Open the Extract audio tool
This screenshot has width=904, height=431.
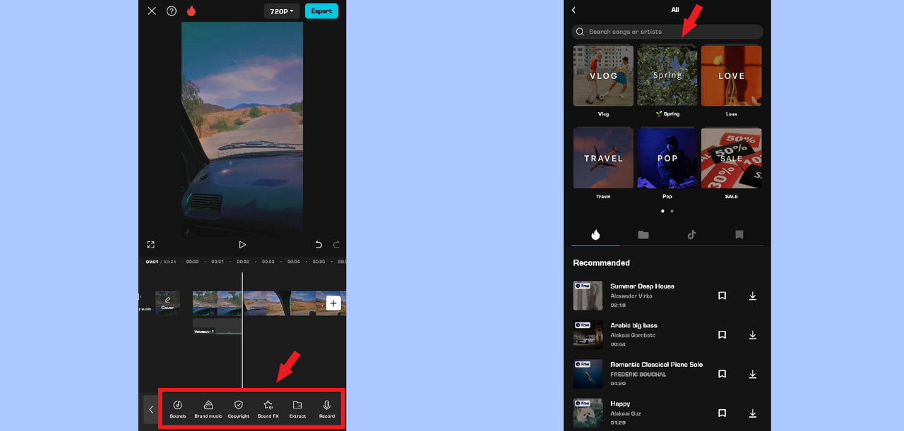pos(297,409)
